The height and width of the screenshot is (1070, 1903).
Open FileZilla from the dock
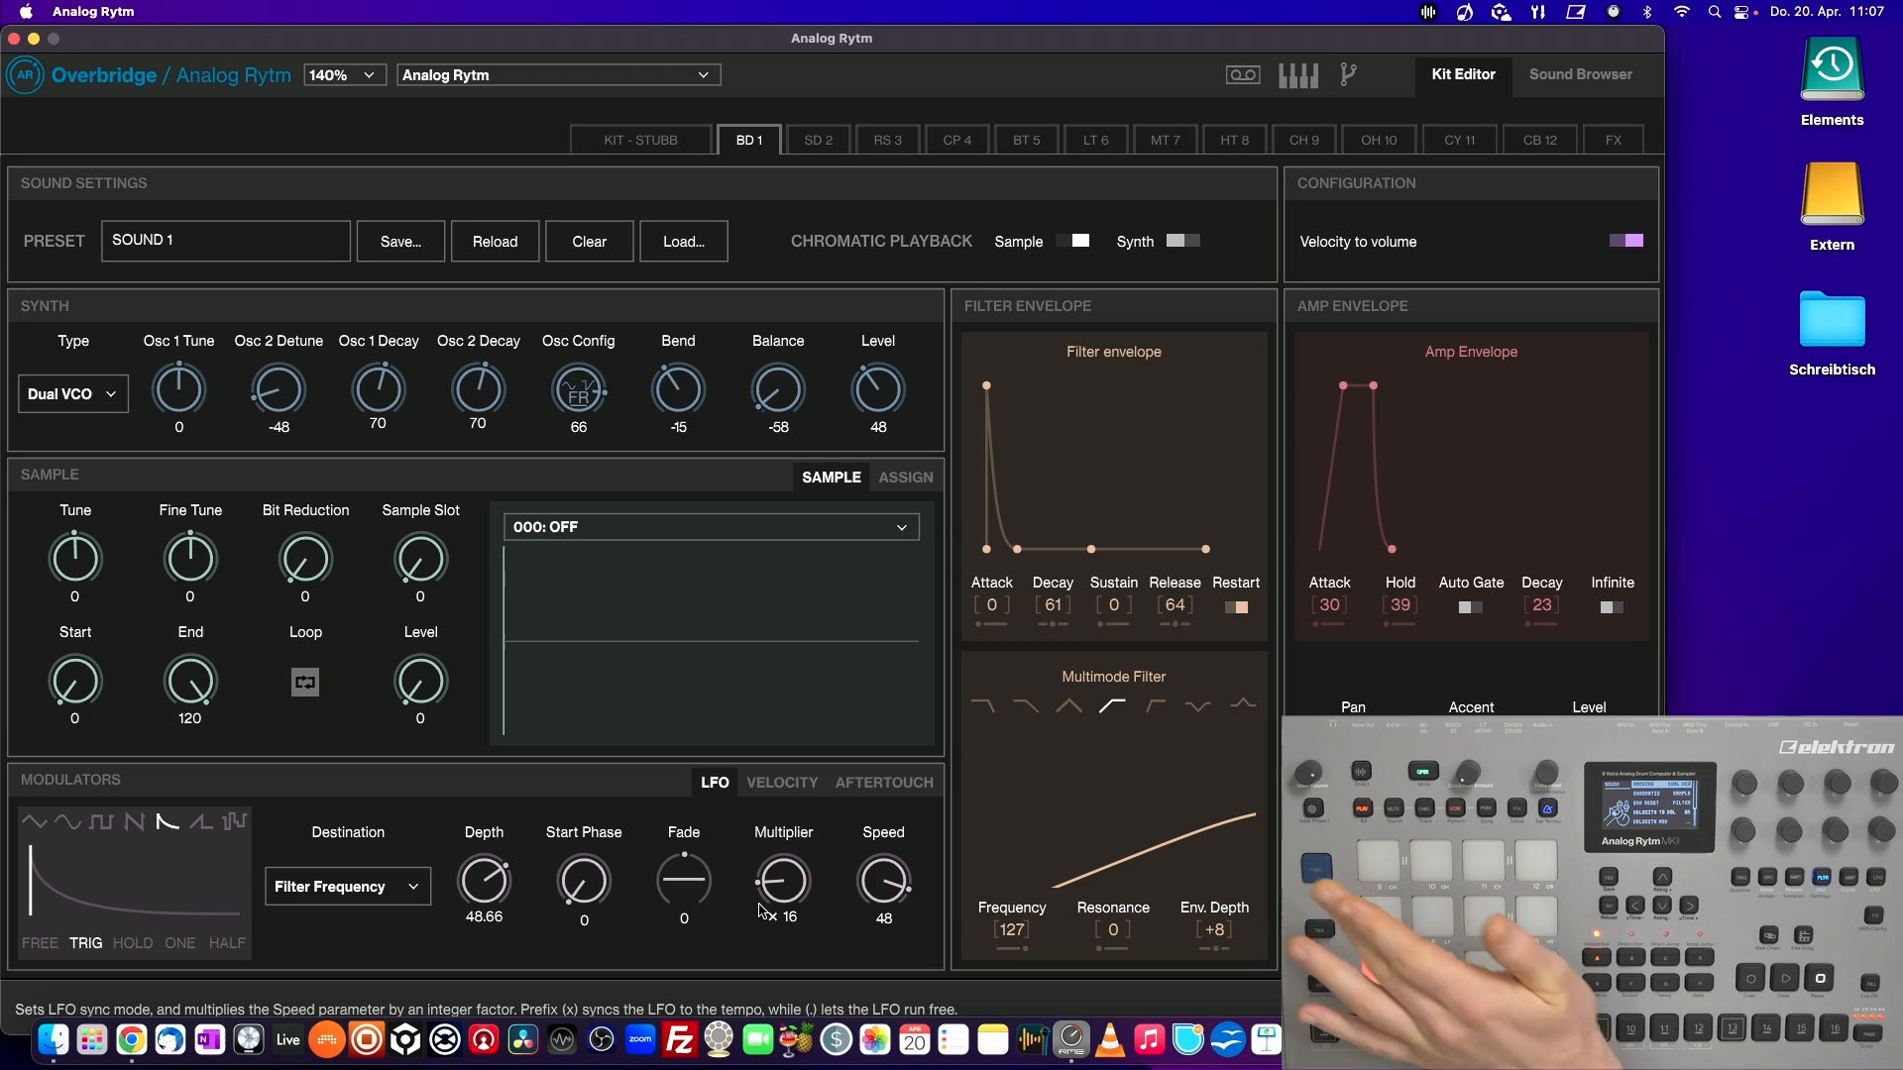point(680,1039)
